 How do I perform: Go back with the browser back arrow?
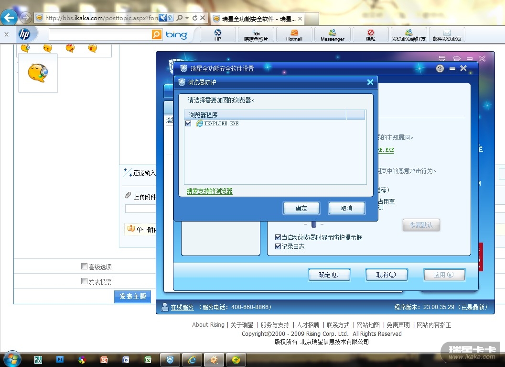(9, 17)
